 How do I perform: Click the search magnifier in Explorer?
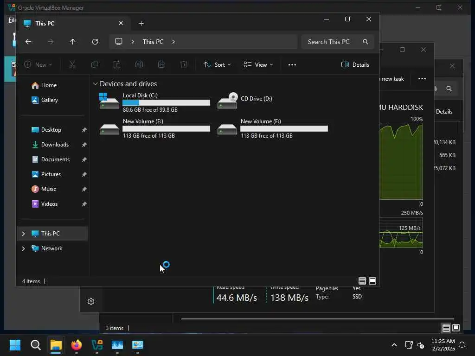coord(366,42)
